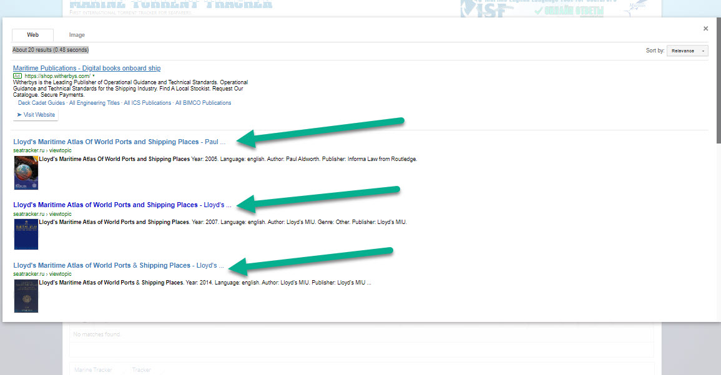This screenshot has height=375, width=721.
Task: Open the All BIMCO Publications sitelink
Action: point(203,103)
